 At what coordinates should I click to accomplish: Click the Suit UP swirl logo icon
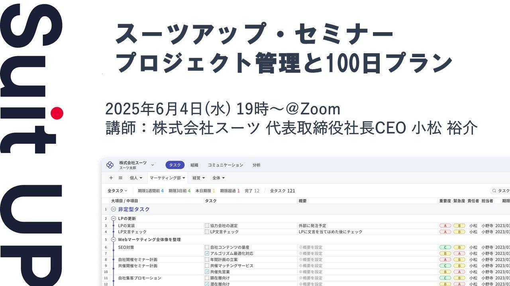110,165
